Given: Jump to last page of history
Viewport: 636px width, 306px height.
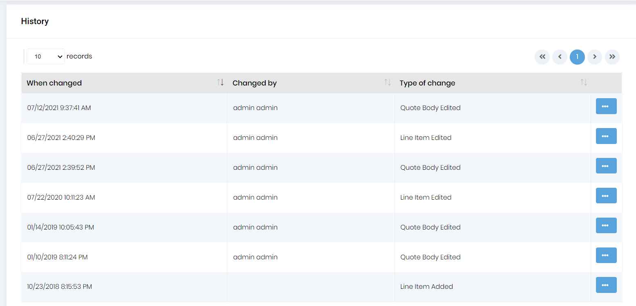Looking at the screenshot, I should (x=612, y=57).
